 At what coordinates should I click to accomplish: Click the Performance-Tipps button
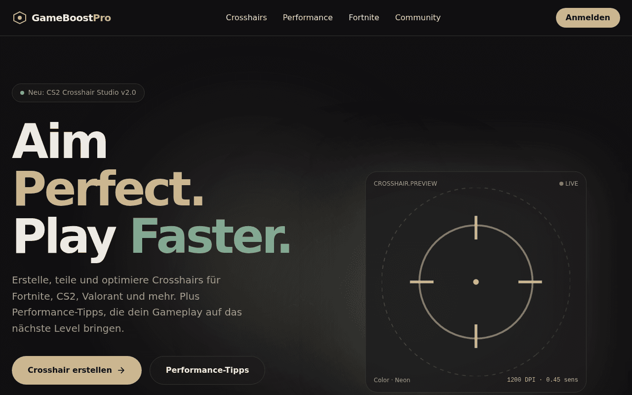coord(207,370)
